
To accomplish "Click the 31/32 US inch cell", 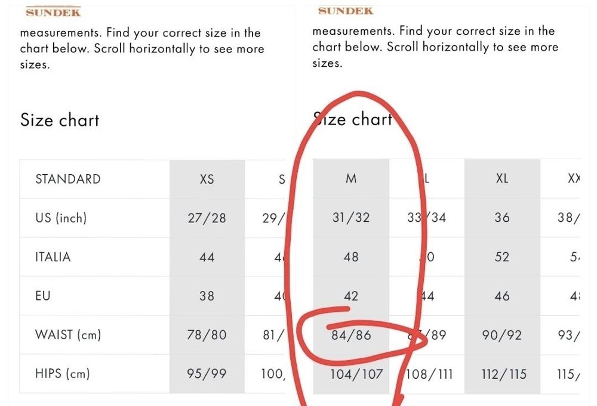I will [x=351, y=218].
